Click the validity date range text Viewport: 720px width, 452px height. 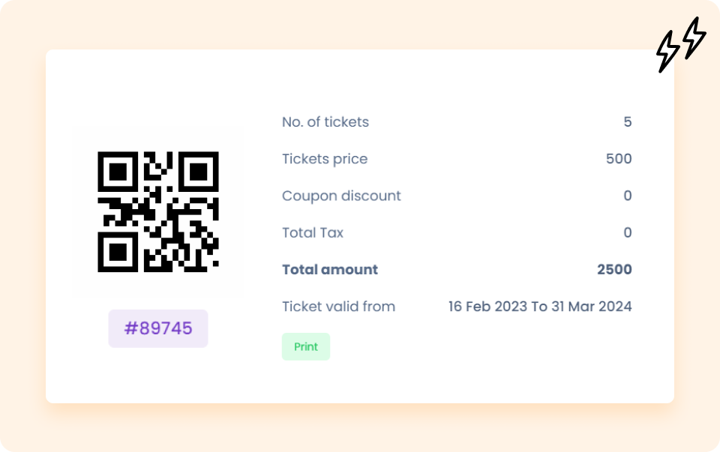coord(540,306)
